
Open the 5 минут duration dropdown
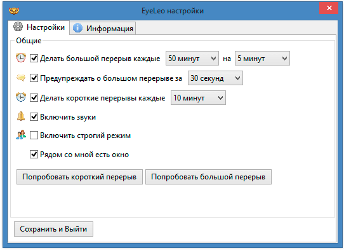[x=262, y=59]
